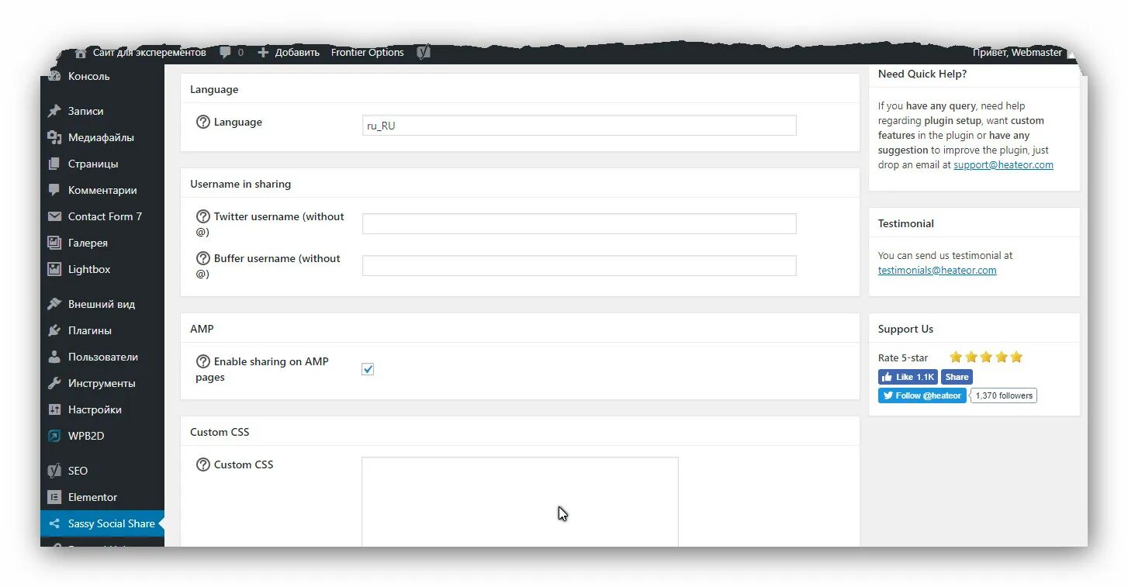
Task: Open the Настройки menu
Action: pos(54,409)
